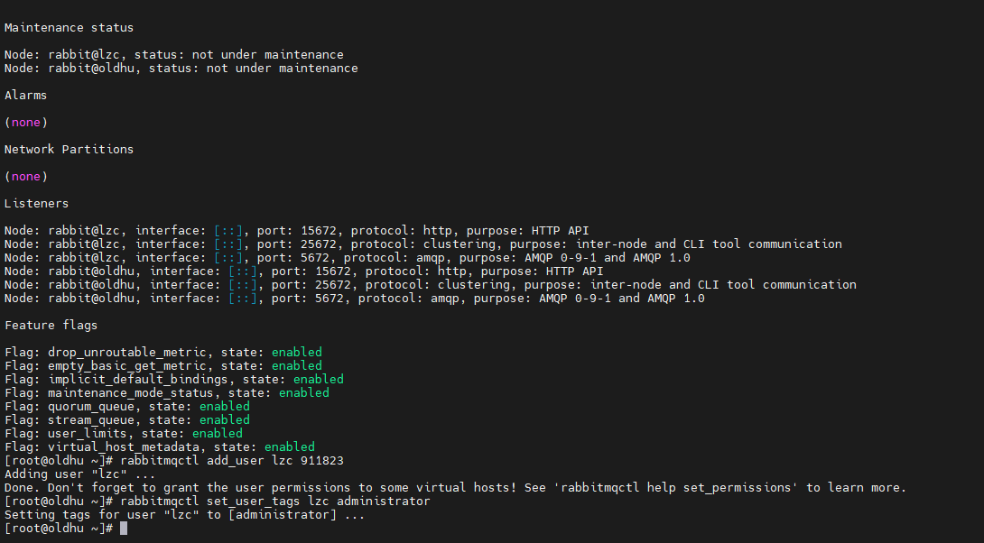
Task: Click the 'rabbitmqctl add_user lzc 911823' command
Action: click(x=232, y=460)
